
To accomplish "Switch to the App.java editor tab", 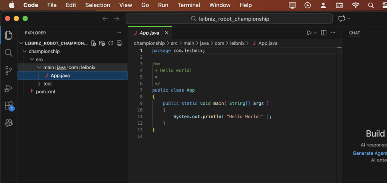I will [x=149, y=33].
